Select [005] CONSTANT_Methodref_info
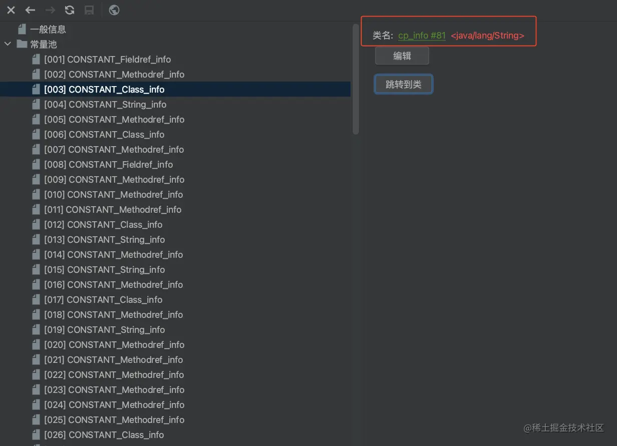 [x=175, y=119]
